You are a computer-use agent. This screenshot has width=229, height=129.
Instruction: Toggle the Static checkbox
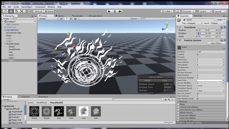tap(216, 20)
